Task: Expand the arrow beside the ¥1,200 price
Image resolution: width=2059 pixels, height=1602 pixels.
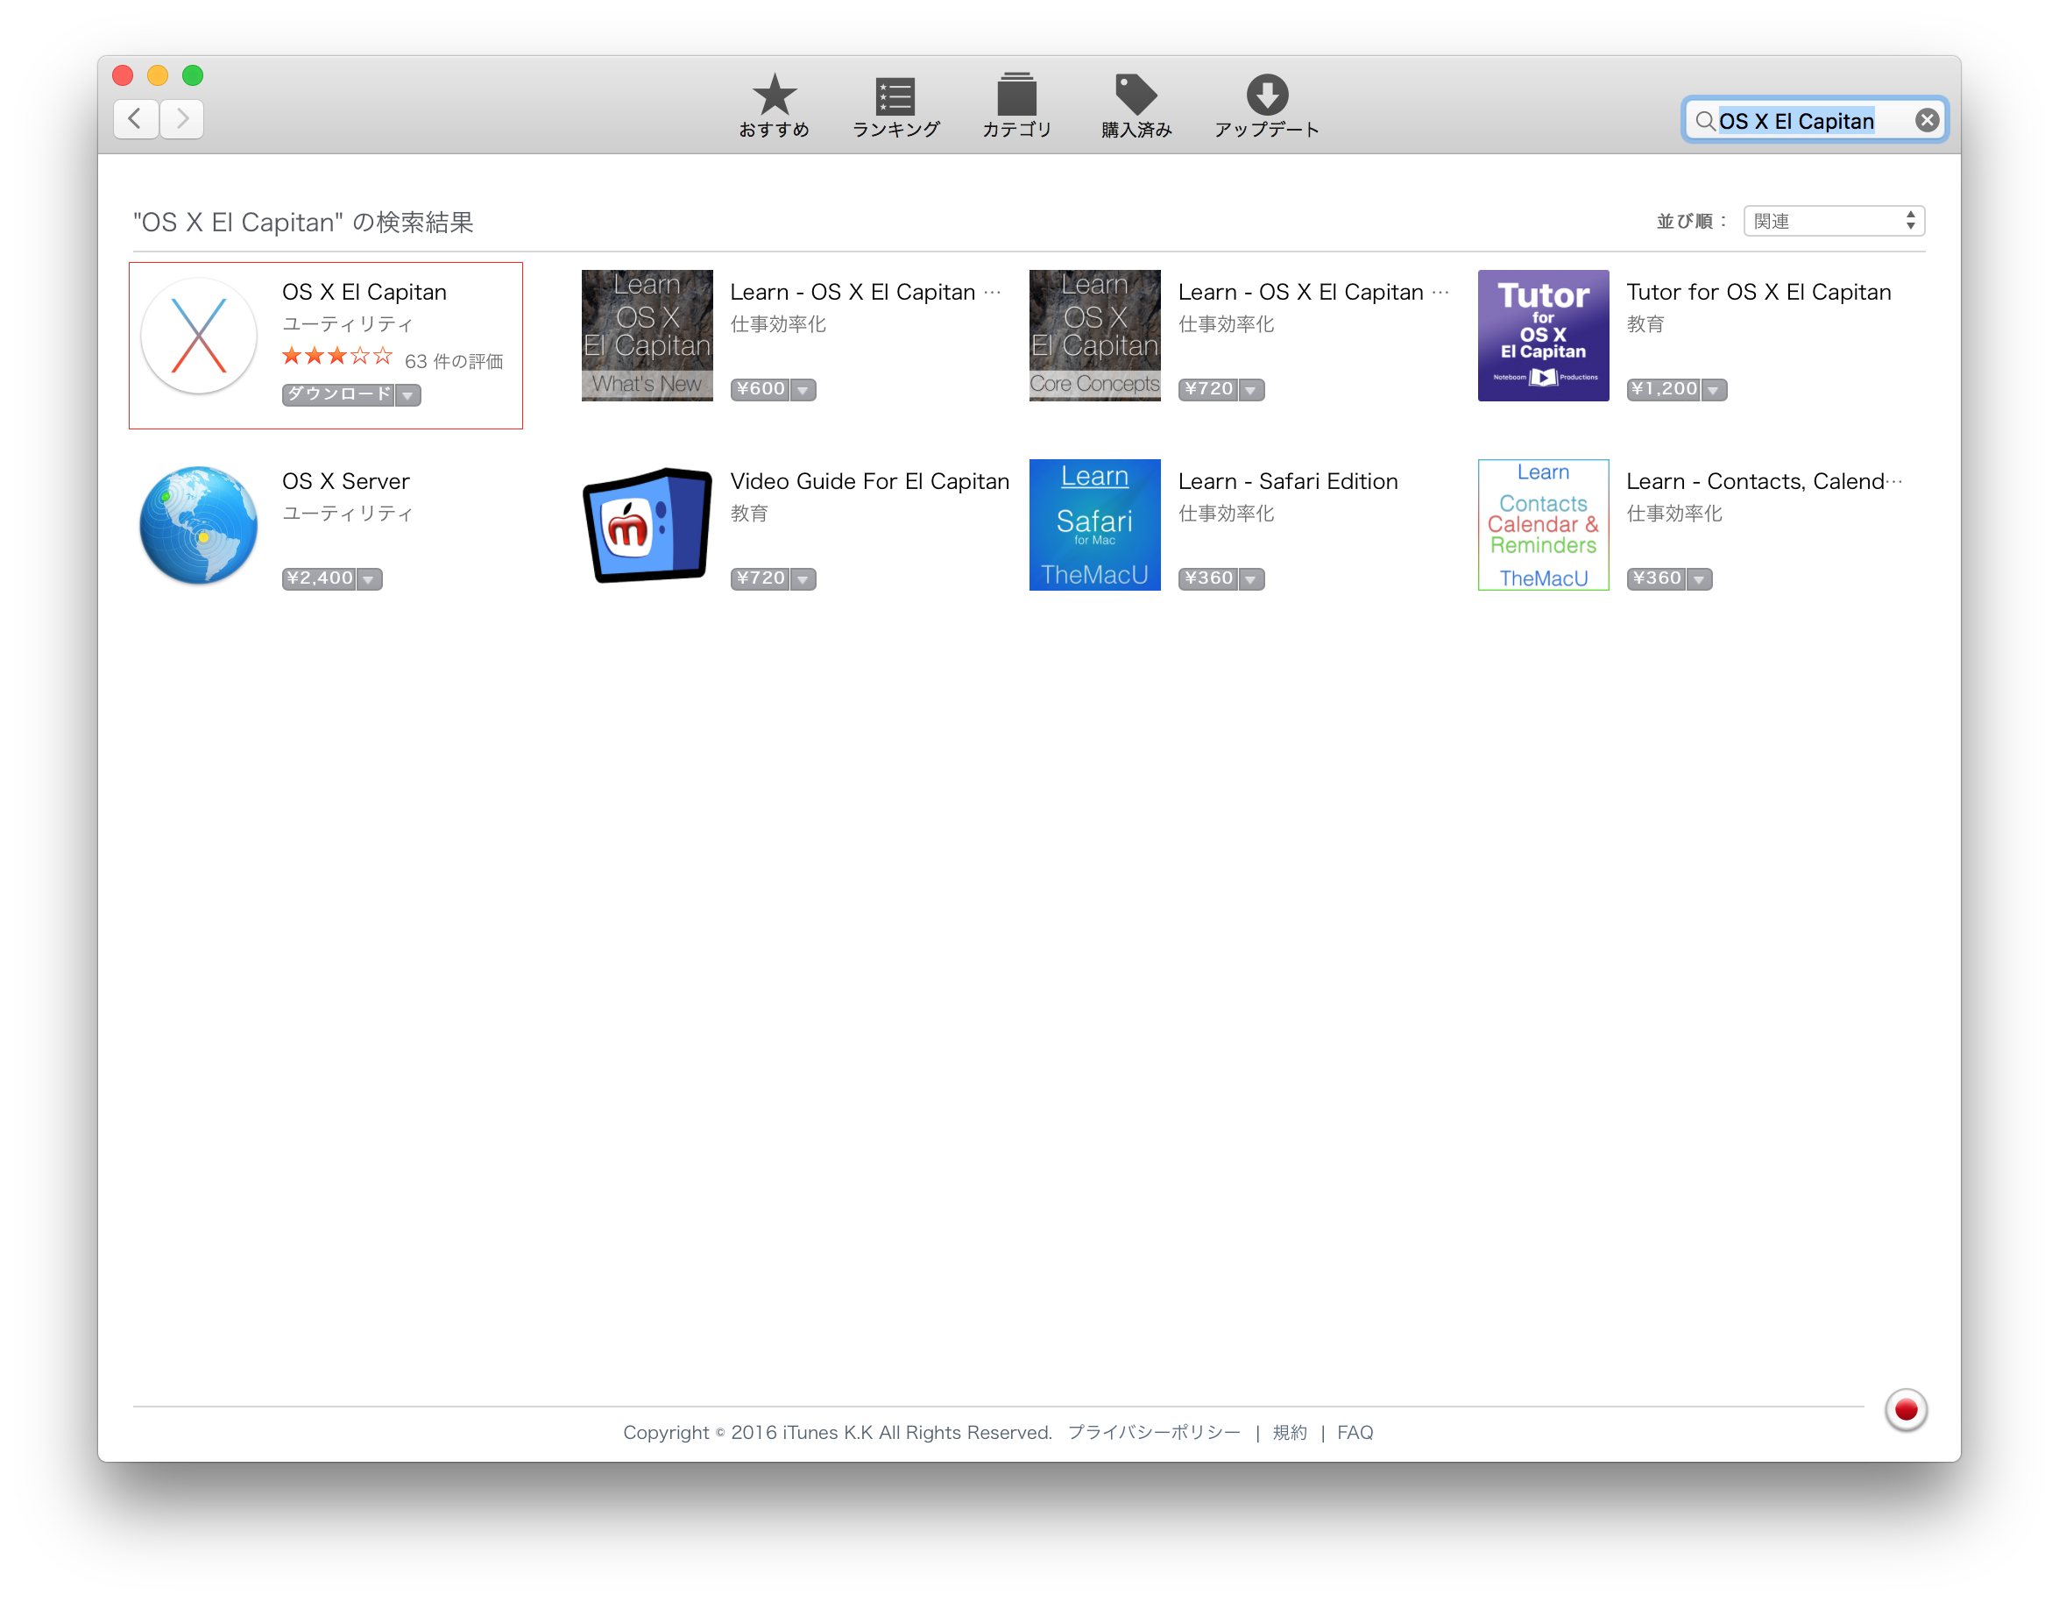Action: pyautogui.click(x=1713, y=389)
